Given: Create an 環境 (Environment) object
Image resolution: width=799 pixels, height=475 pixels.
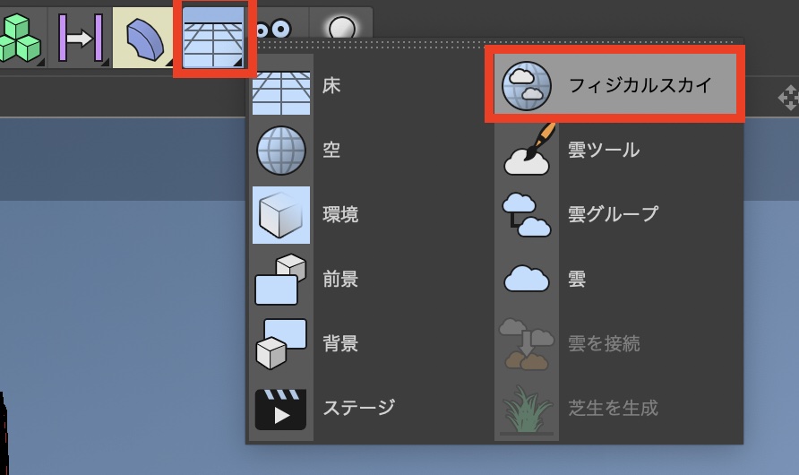Looking at the screenshot, I should coord(340,215).
